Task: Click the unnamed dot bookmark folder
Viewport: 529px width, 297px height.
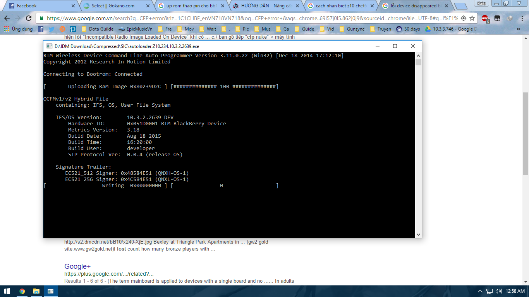Action: [225, 29]
